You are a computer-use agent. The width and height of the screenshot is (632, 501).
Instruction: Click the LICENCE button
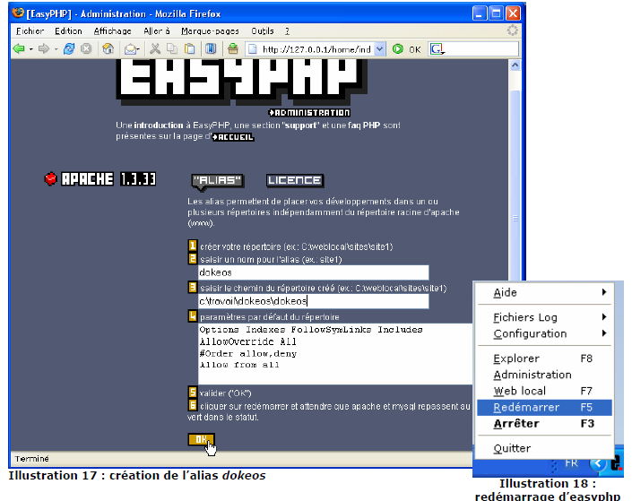tap(295, 180)
